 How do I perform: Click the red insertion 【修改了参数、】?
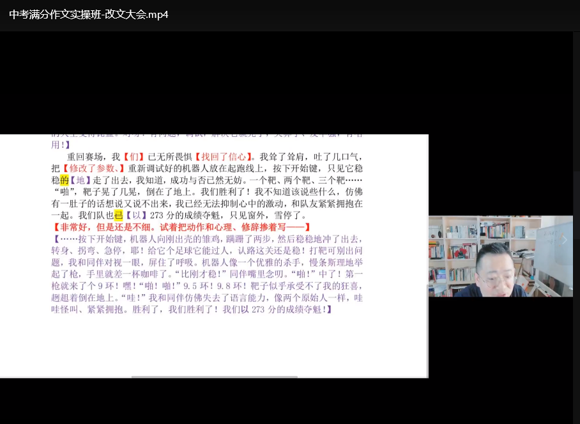click(94, 168)
